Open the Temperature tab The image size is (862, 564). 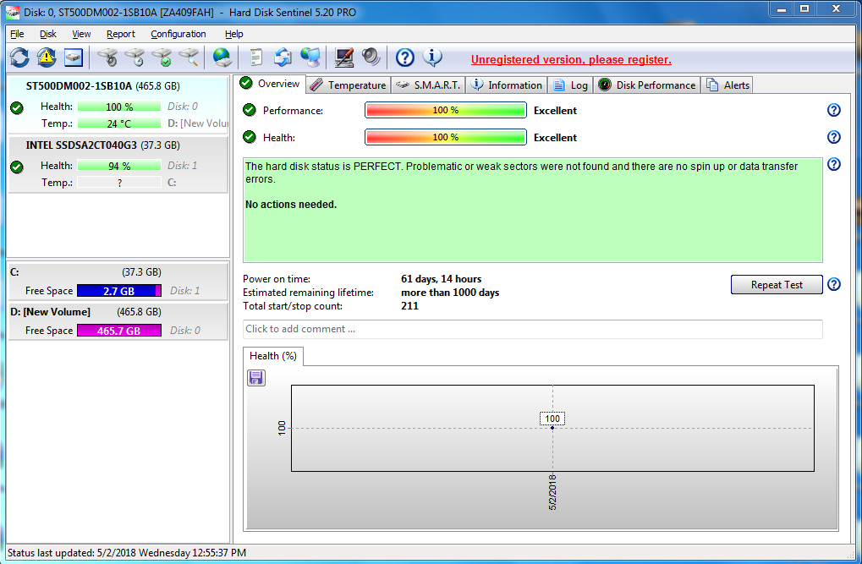tap(348, 85)
